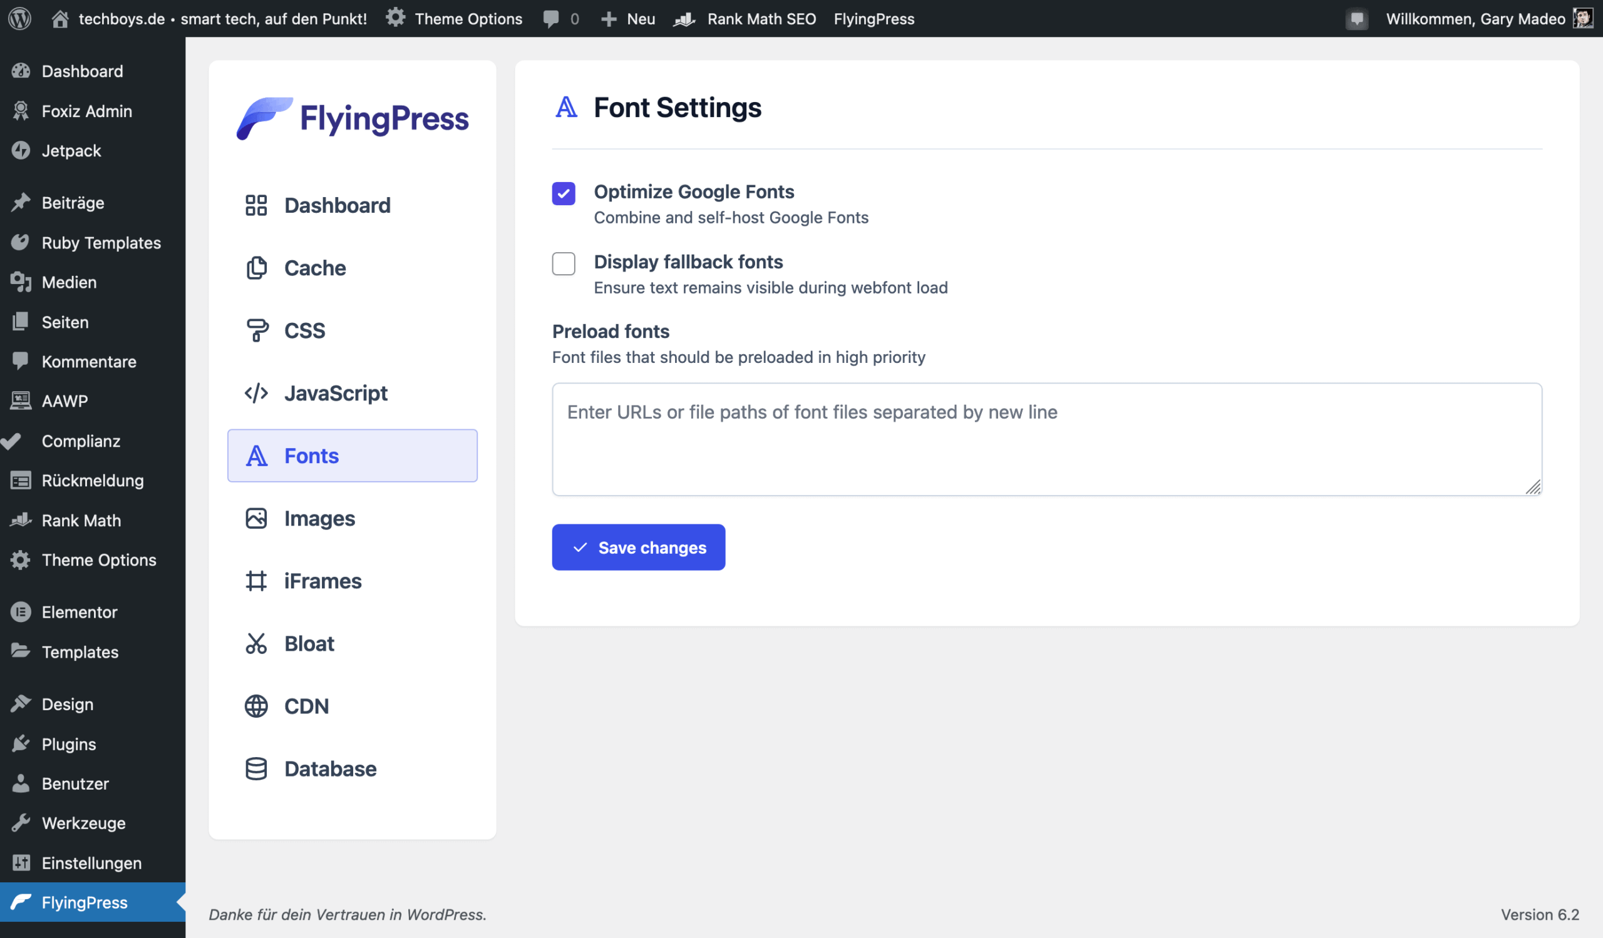
Task: Click the JavaScript code brackets icon
Action: point(256,394)
